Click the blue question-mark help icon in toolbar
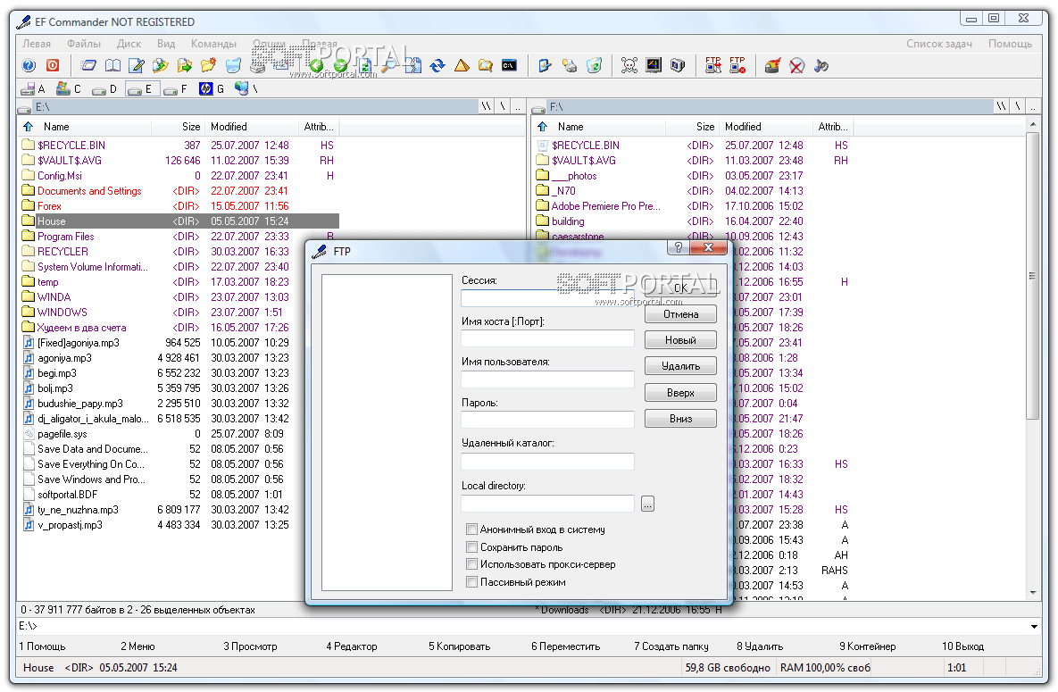 [x=29, y=65]
